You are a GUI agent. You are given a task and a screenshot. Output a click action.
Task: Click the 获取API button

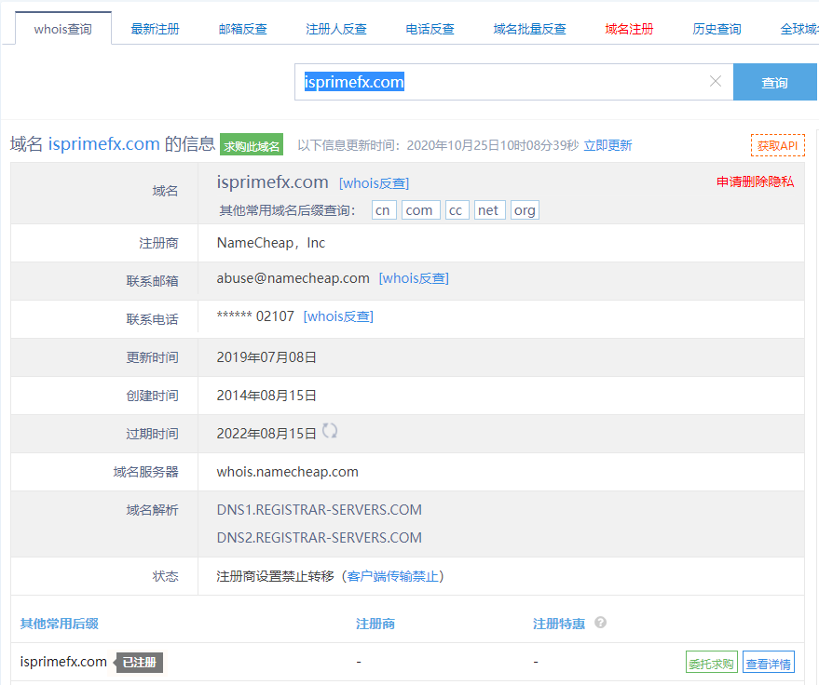tap(777, 145)
